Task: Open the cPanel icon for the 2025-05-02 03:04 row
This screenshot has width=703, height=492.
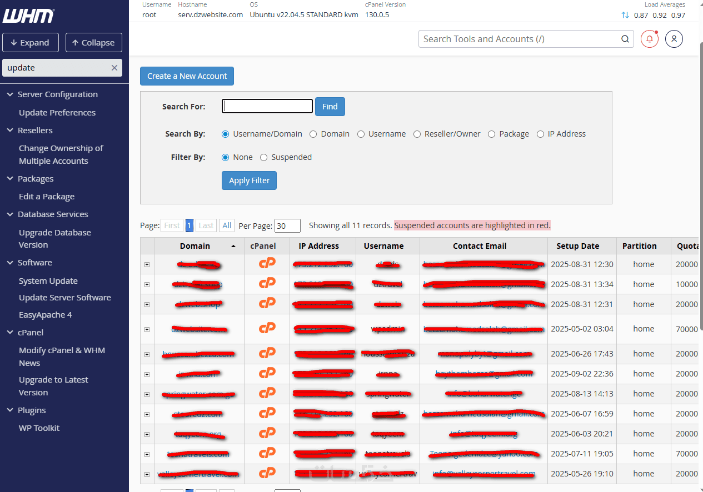Action: point(267,329)
